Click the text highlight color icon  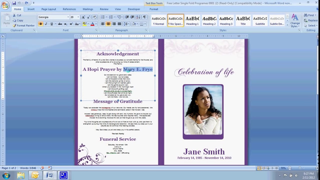click(84, 24)
